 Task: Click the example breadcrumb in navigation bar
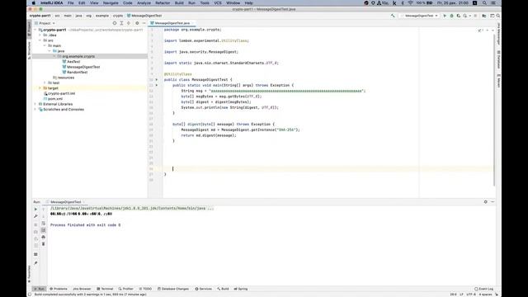pos(102,16)
